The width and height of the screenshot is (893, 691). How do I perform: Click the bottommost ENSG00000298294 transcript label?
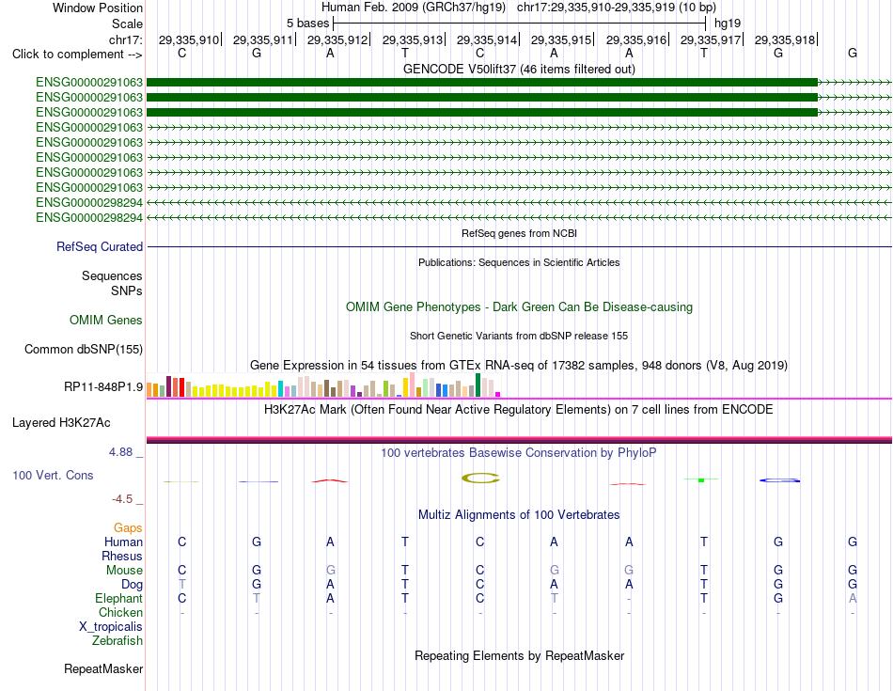coord(89,217)
